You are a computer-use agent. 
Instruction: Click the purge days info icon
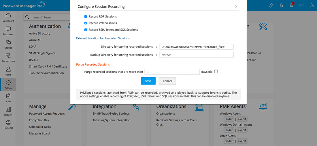[x=216, y=72]
